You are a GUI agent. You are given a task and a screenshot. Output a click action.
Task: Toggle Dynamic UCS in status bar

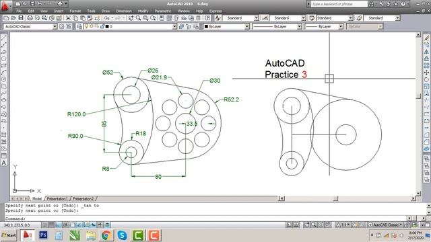[x=86, y=225]
